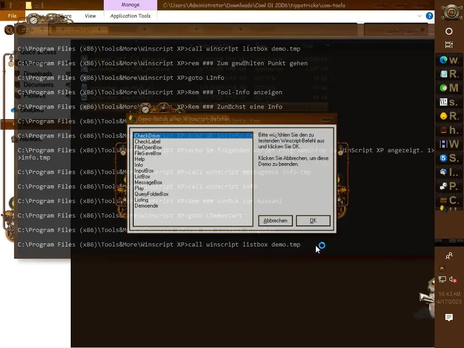
Task: Click the dialog title 'Demo-Batch aller Winscript-Befehle'
Action: (x=184, y=119)
